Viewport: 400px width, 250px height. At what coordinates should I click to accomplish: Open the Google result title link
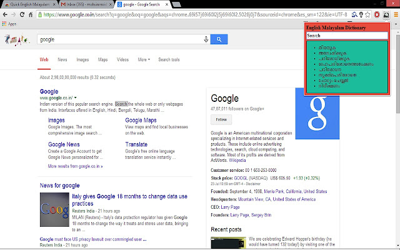[49, 91]
